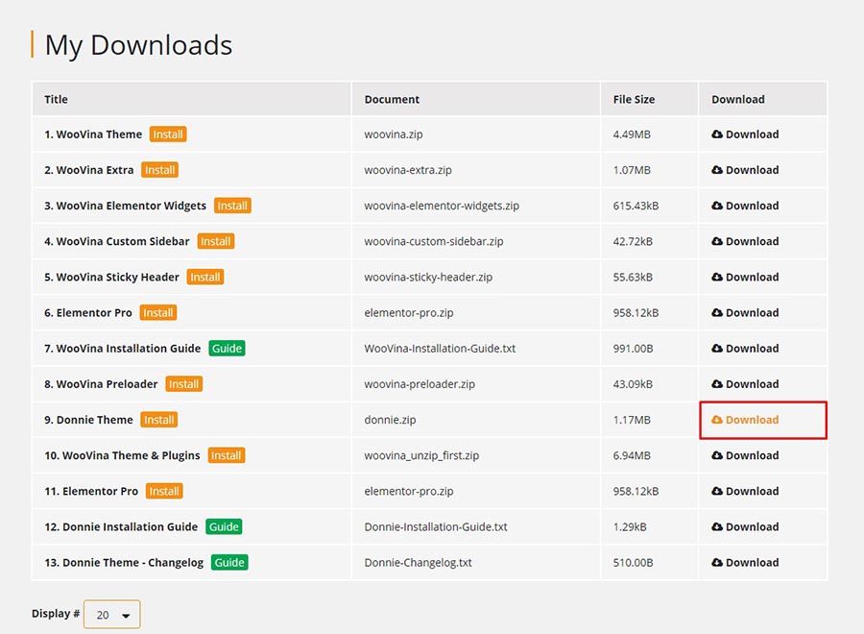Click Install badge beside WooVina Preloader

[x=184, y=383]
